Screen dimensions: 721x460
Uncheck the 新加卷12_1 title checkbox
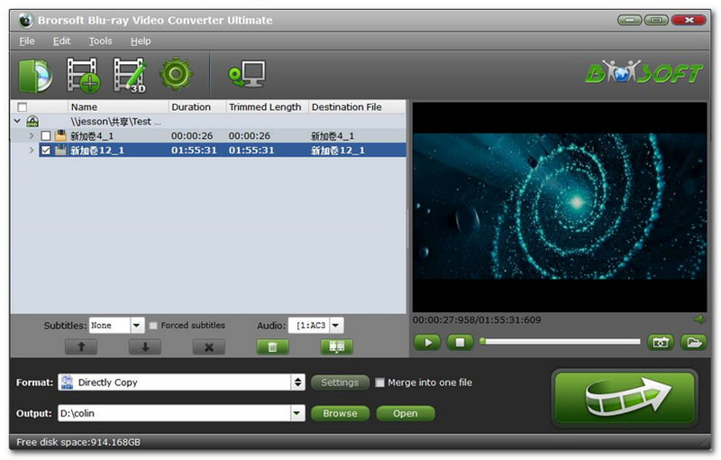point(46,151)
